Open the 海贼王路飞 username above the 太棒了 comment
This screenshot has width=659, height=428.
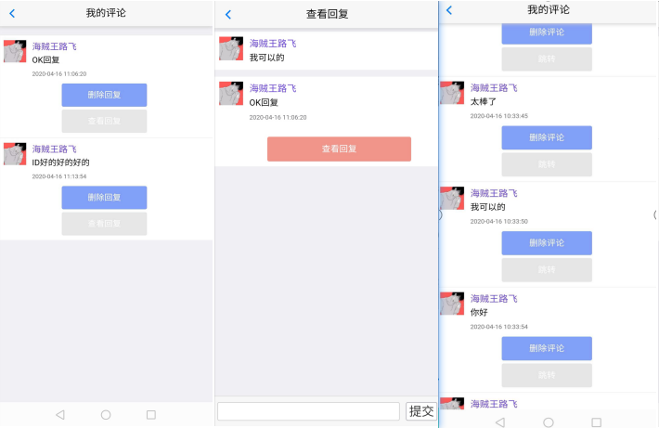tap(494, 88)
